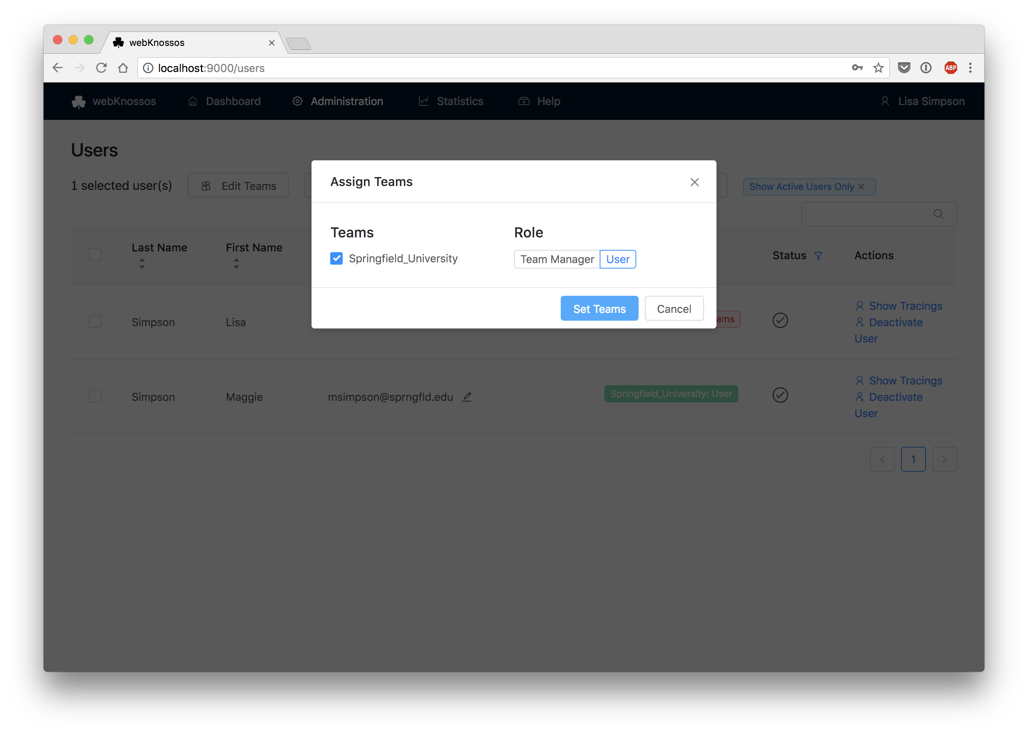Open the Help menu

point(539,101)
